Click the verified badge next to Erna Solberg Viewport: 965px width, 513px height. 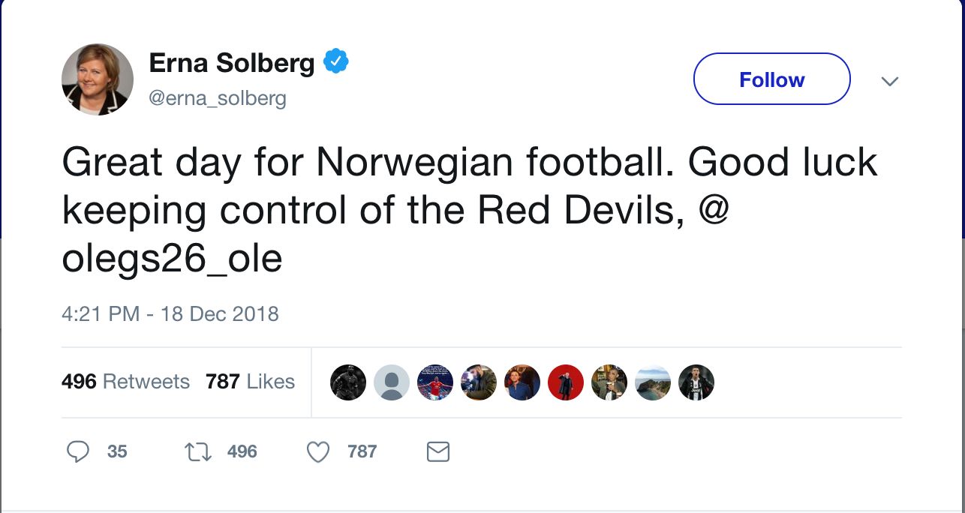tap(336, 61)
